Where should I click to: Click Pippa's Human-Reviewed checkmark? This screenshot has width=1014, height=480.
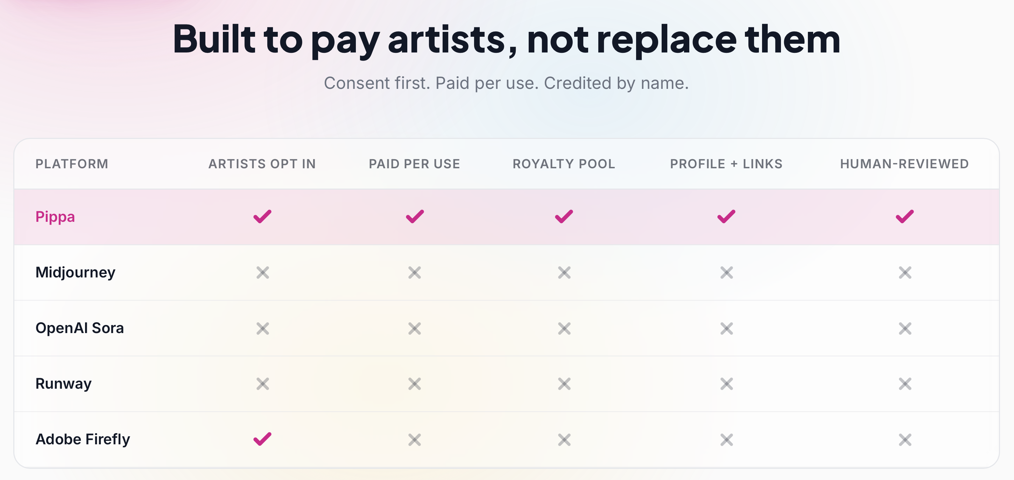pos(904,217)
